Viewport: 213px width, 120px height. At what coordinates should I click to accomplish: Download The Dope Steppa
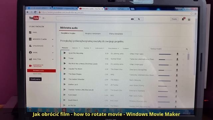tap(177, 75)
